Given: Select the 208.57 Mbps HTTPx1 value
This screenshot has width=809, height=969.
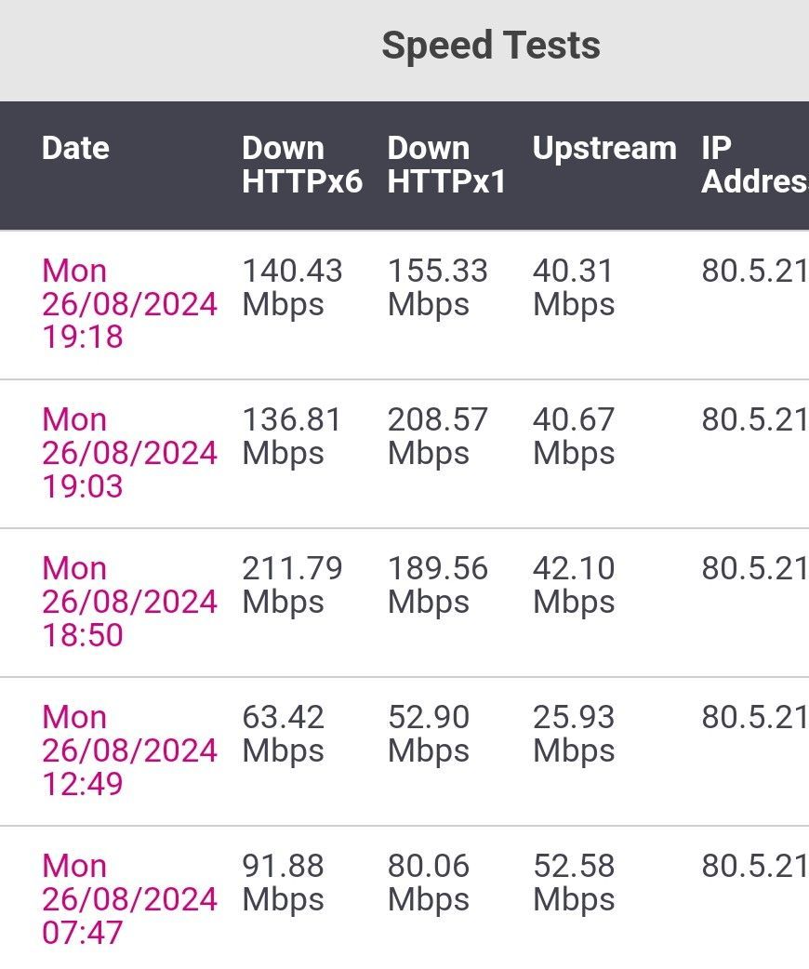Looking at the screenshot, I should pos(438,436).
